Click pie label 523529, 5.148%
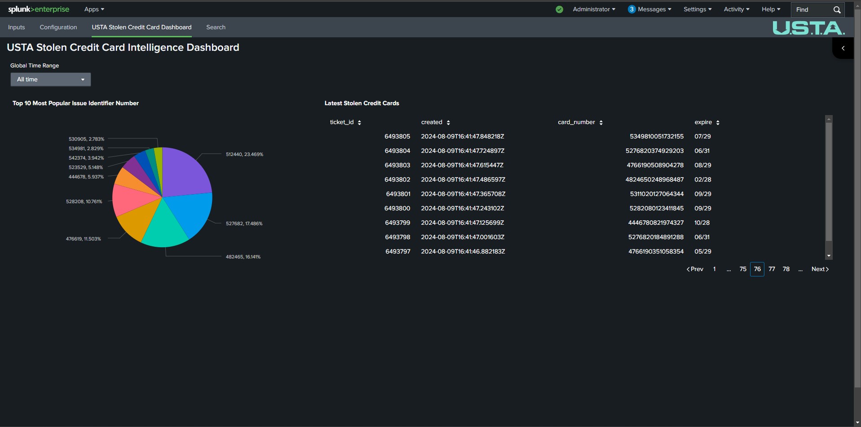Viewport: 861px width, 427px height. [x=86, y=168]
